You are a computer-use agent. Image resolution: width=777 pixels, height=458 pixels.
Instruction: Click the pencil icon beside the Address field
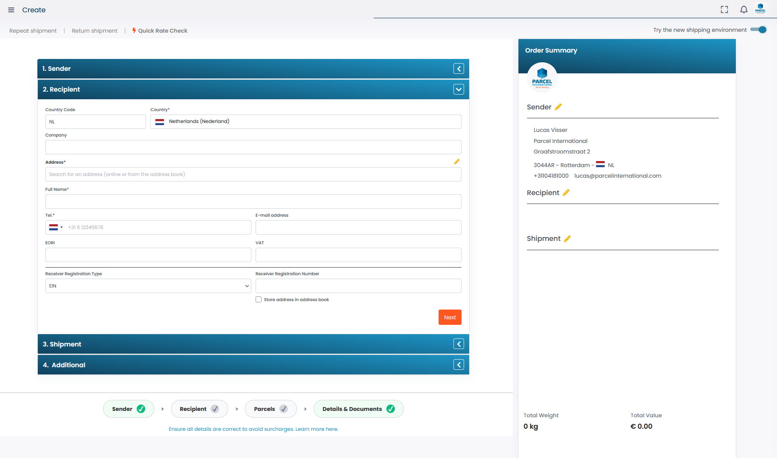456,162
